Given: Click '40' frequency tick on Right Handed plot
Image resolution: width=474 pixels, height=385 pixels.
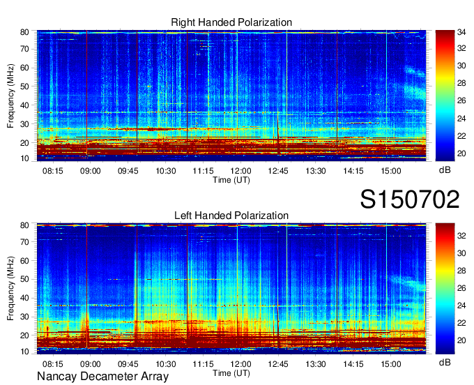Looking at the screenshot, I should tap(24, 105).
